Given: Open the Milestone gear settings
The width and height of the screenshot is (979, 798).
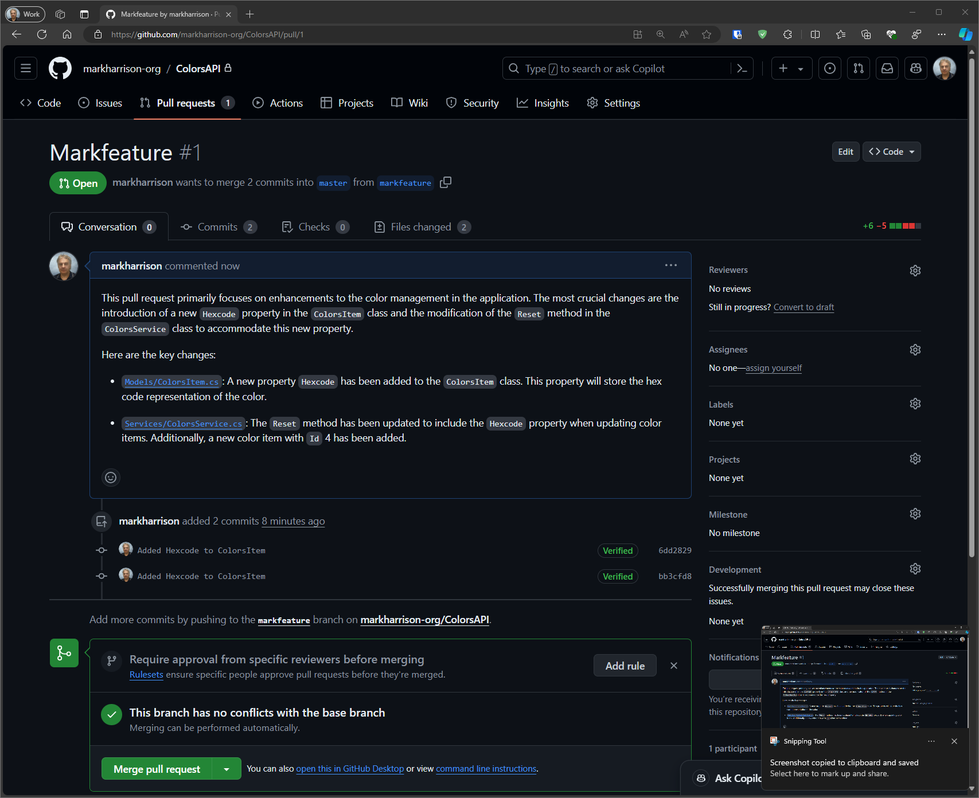Looking at the screenshot, I should click(x=915, y=514).
